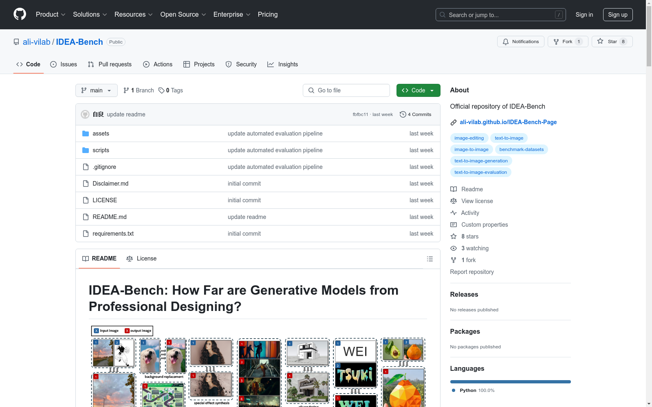The height and width of the screenshot is (407, 652).
Task: Open the Pricing page
Action: tap(268, 14)
